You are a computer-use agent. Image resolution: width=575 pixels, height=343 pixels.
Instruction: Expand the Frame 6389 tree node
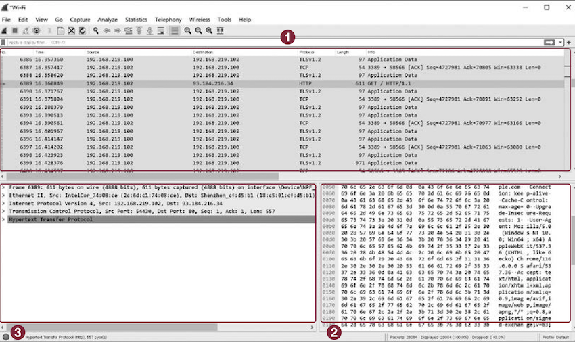pyautogui.click(x=3, y=187)
